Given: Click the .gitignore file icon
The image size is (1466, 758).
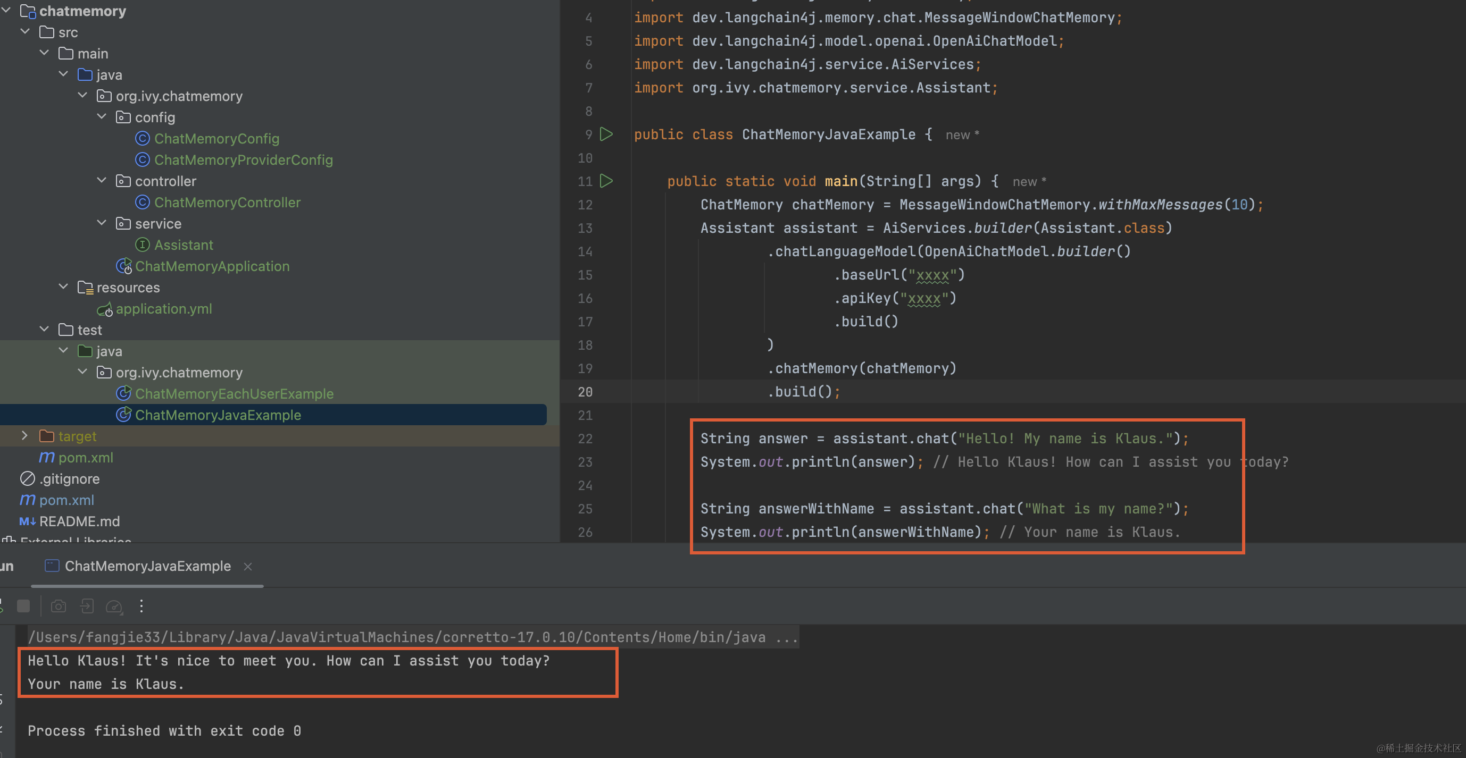Looking at the screenshot, I should pos(27,479).
